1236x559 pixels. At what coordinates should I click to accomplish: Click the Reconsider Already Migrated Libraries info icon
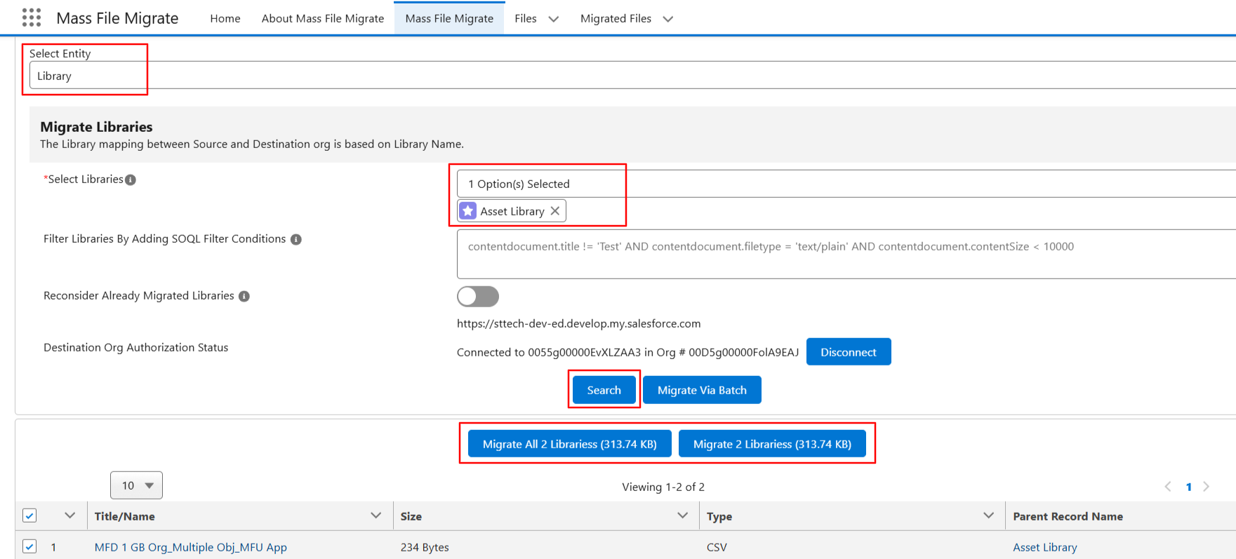(x=244, y=296)
